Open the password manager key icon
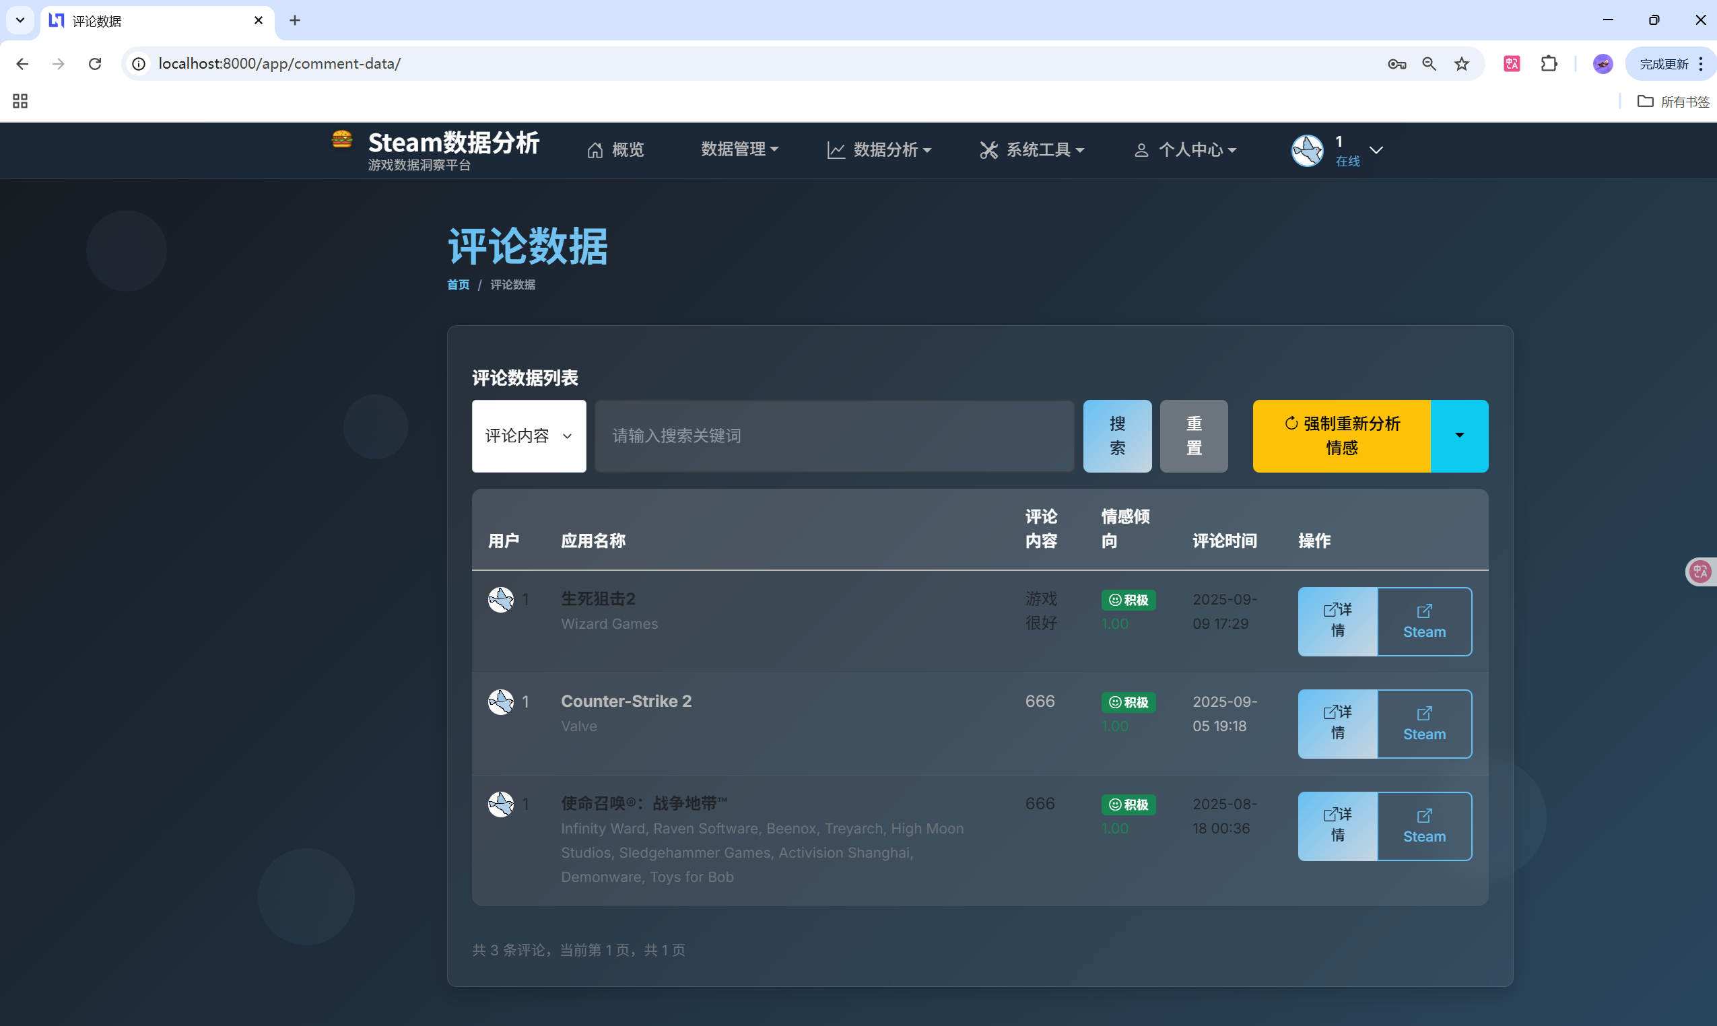This screenshot has height=1026, width=1717. coord(1397,63)
